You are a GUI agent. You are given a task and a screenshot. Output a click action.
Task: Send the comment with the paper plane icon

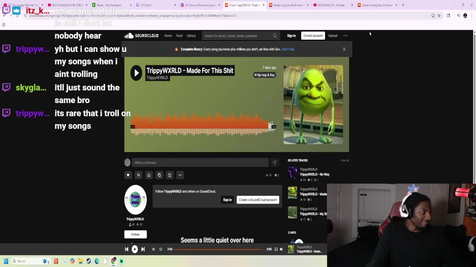click(274, 162)
